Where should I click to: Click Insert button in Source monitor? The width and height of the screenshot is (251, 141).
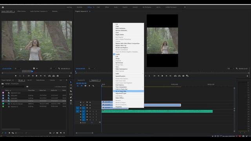pos(49,76)
